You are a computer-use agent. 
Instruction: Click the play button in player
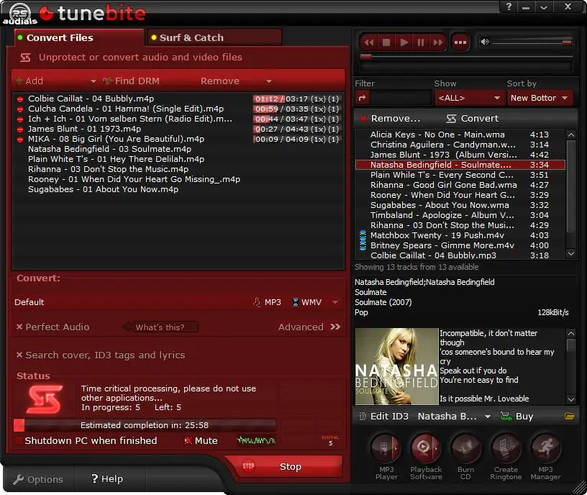click(x=404, y=42)
